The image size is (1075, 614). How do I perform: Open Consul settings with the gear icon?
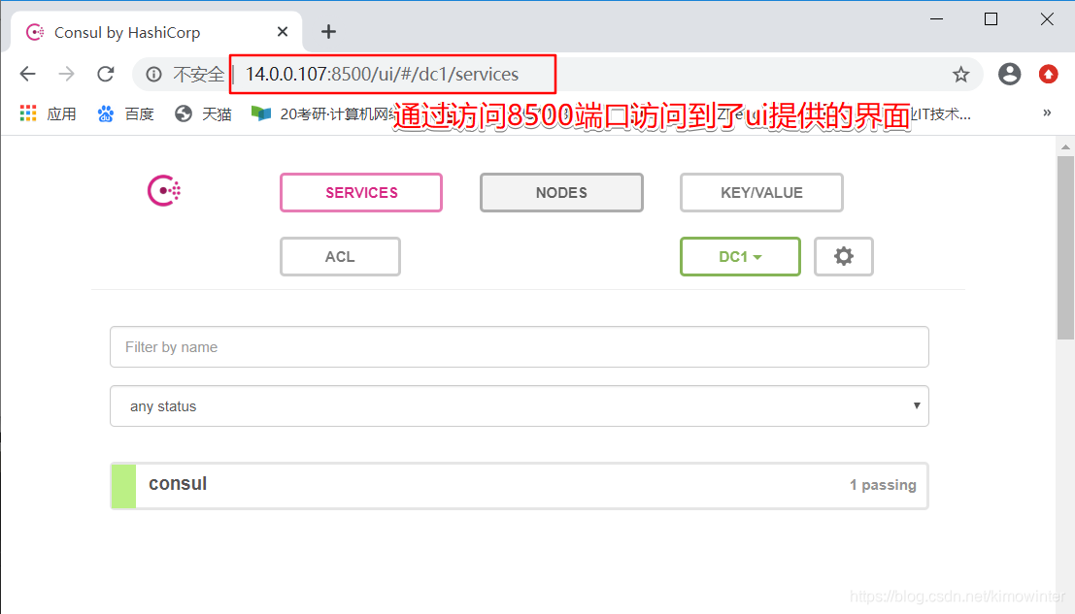point(844,257)
